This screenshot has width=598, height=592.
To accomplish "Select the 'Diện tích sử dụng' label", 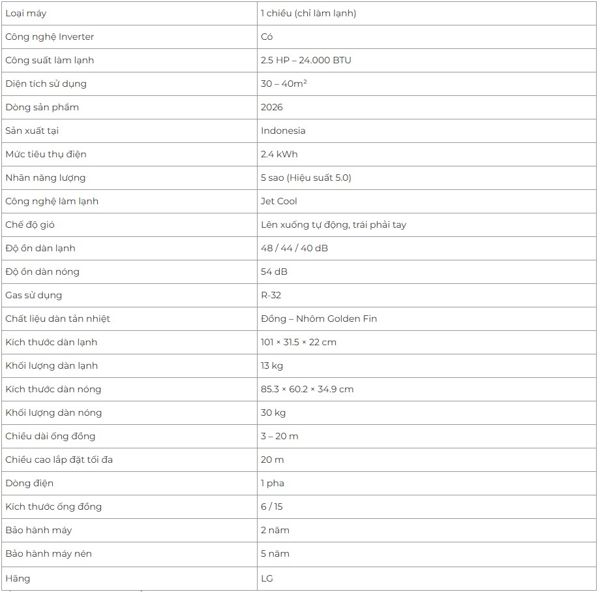I will [x=46, y=84].
